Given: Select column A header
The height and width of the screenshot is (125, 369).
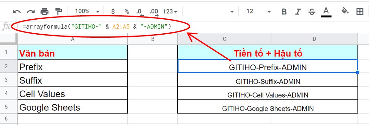Looking at the screenshot, I should click(x=73, y=39).
